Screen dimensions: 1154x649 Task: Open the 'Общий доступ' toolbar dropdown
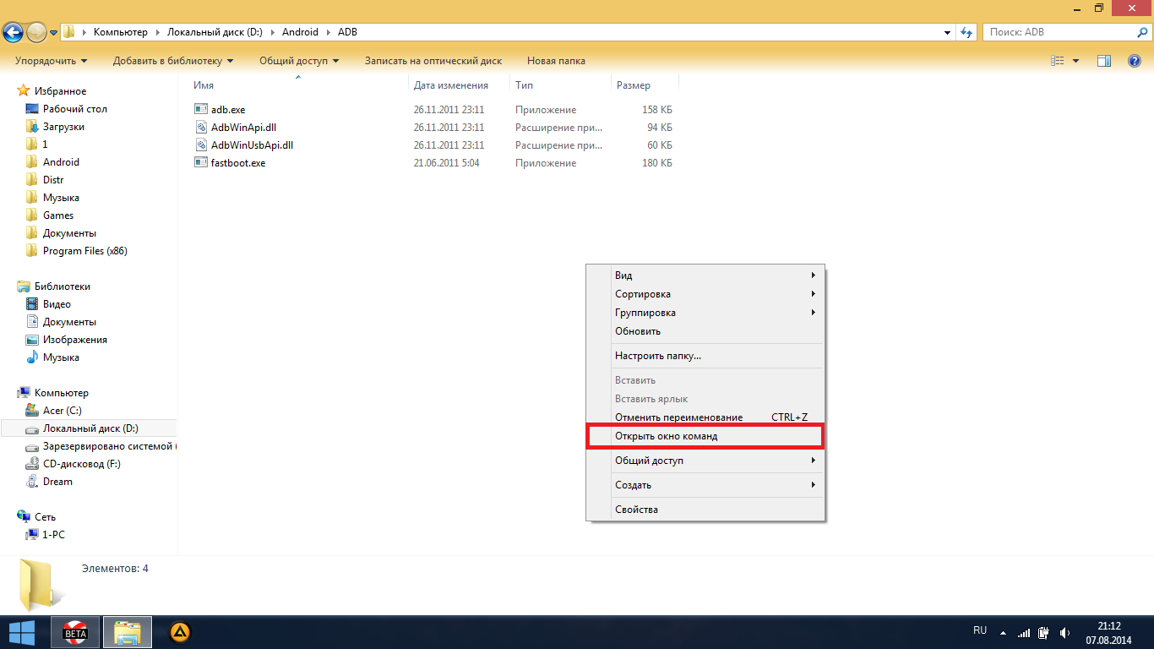tap(299, 61)
